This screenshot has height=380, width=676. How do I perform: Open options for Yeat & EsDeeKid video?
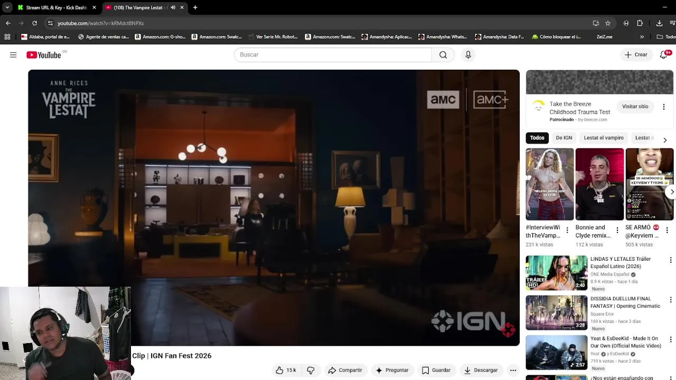click(671, 339)
